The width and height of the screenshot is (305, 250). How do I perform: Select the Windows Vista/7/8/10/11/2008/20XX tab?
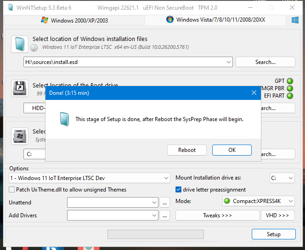(x=215, y=20)
